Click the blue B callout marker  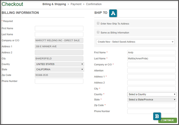(157, 116)
